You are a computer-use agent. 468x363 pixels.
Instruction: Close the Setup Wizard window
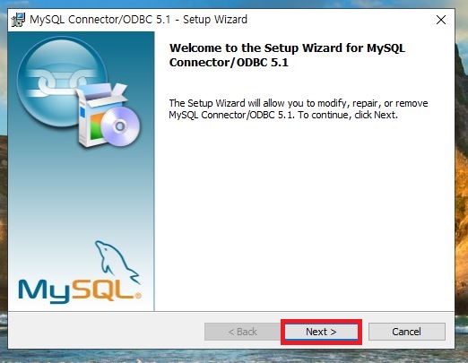point(441,20)
